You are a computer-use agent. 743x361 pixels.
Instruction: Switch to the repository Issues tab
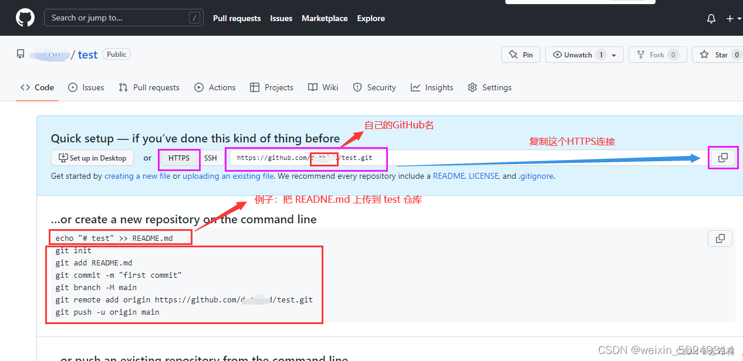[x=86, y=87]
